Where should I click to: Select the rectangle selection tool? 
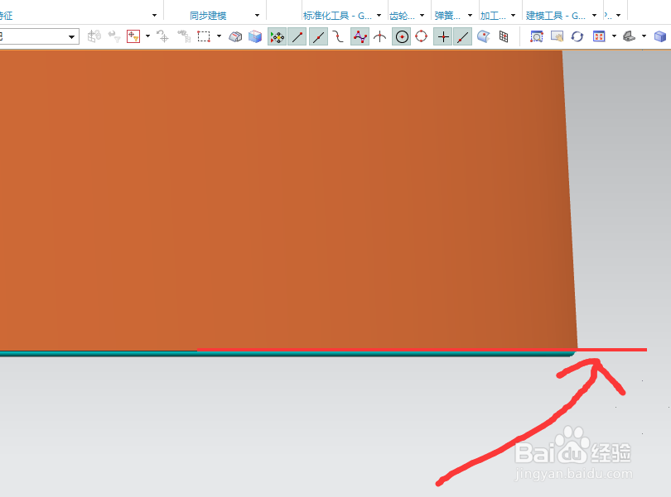coord(204,36)
